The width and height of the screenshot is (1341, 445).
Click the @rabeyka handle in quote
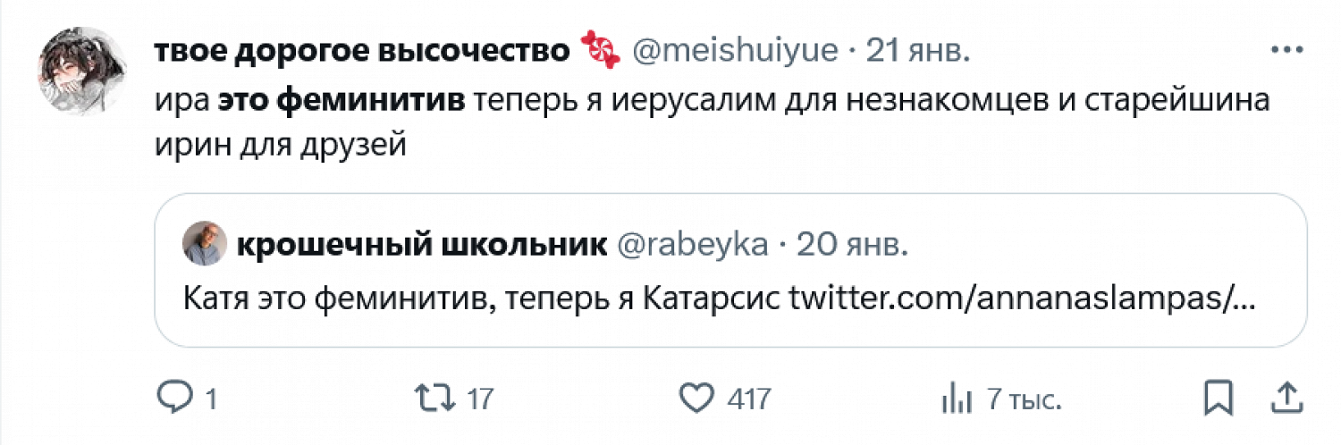coord(692,244)
